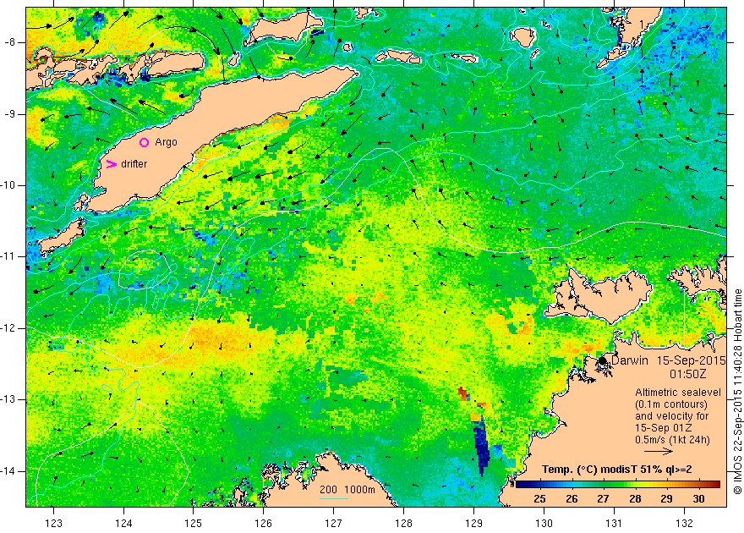Click the magenta drifter arrow marker
744x533 pixels.
(111, 164)
